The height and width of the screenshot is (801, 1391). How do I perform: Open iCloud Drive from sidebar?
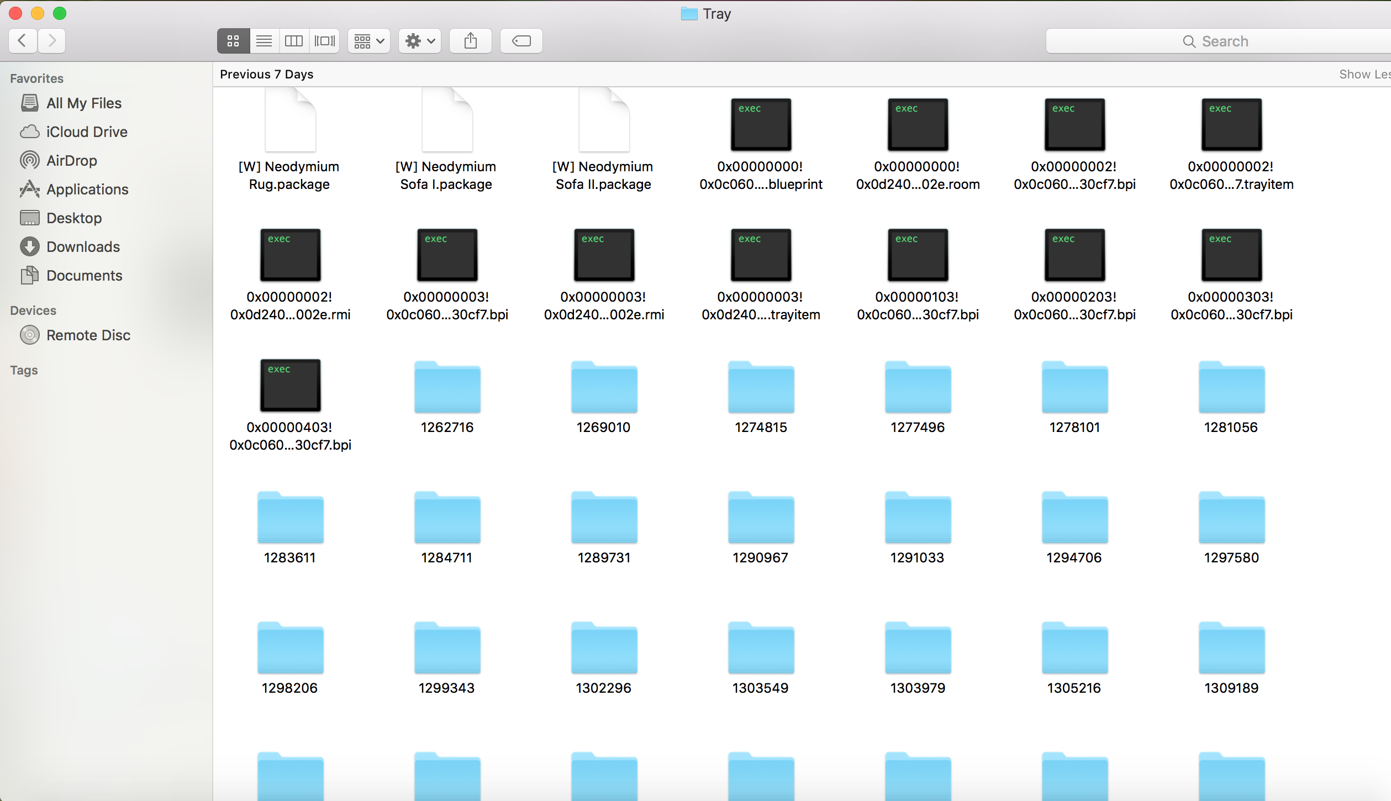tap(87, 132)
